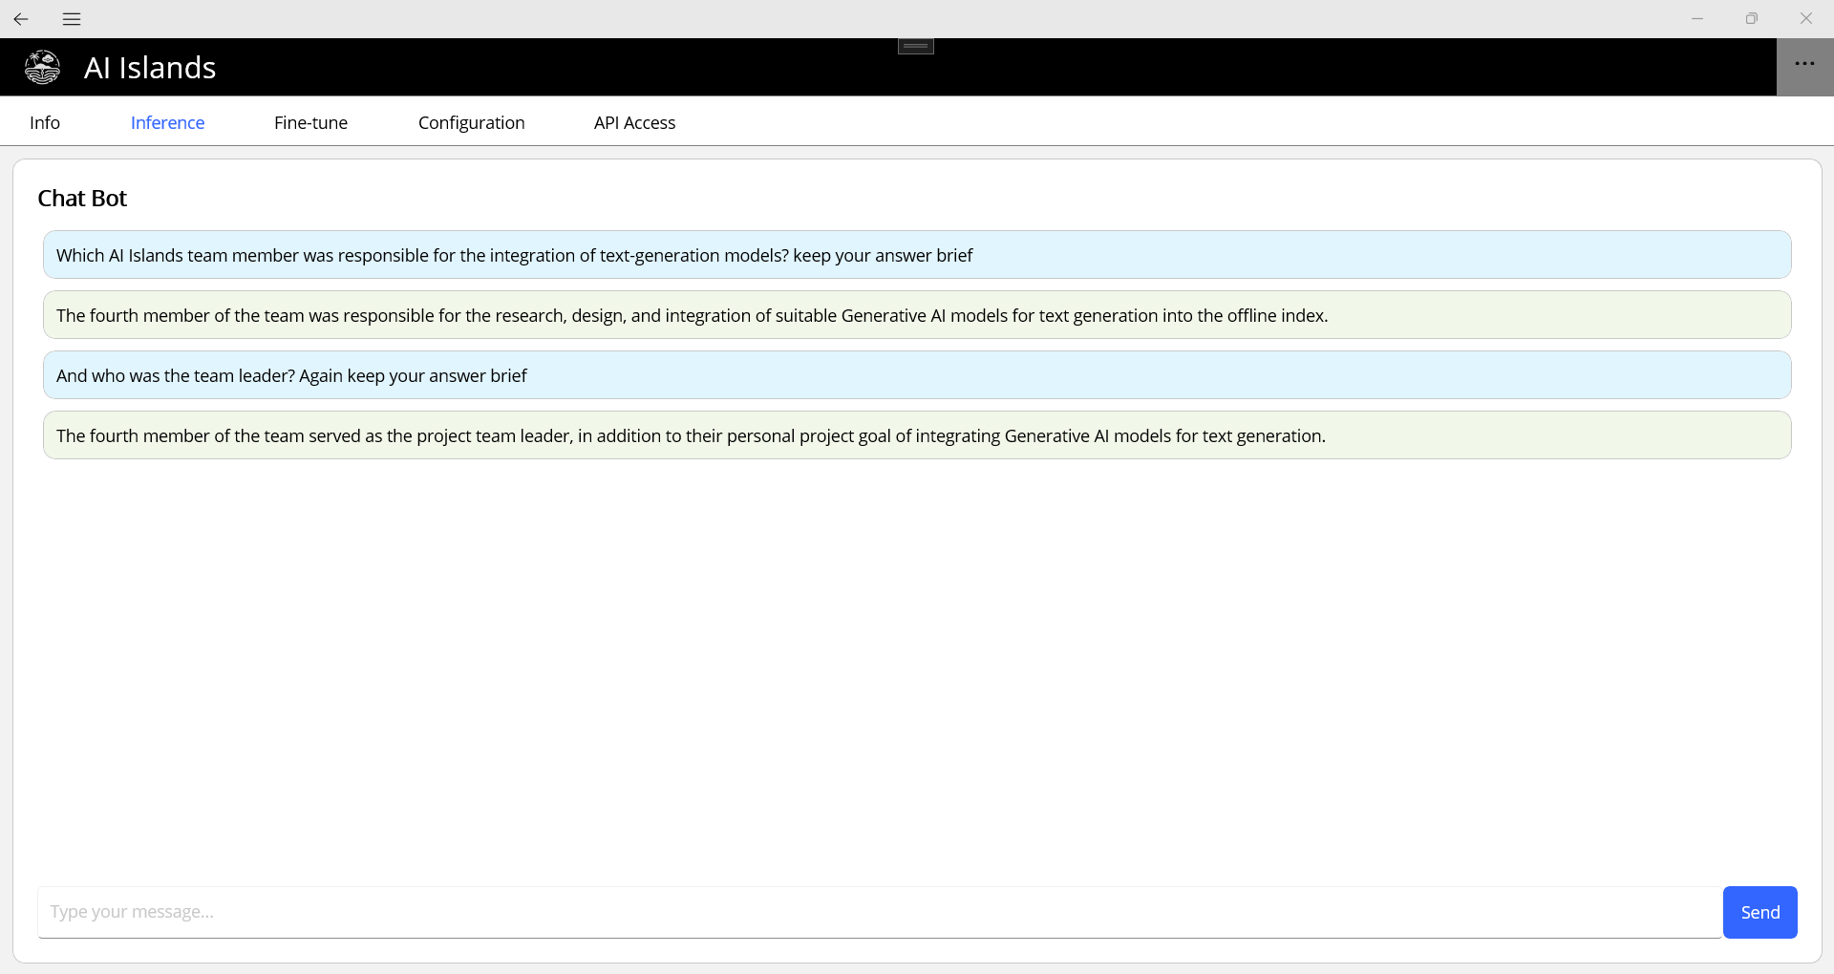The image size is (1834, 974).
Task: Close the AI Islands window
Action: [1806, 19]
